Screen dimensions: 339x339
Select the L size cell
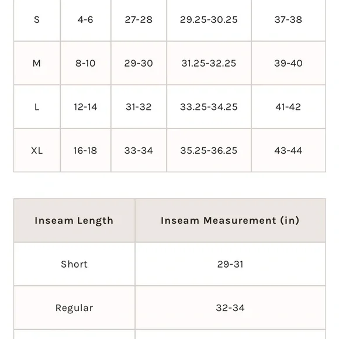click(37, 107)
